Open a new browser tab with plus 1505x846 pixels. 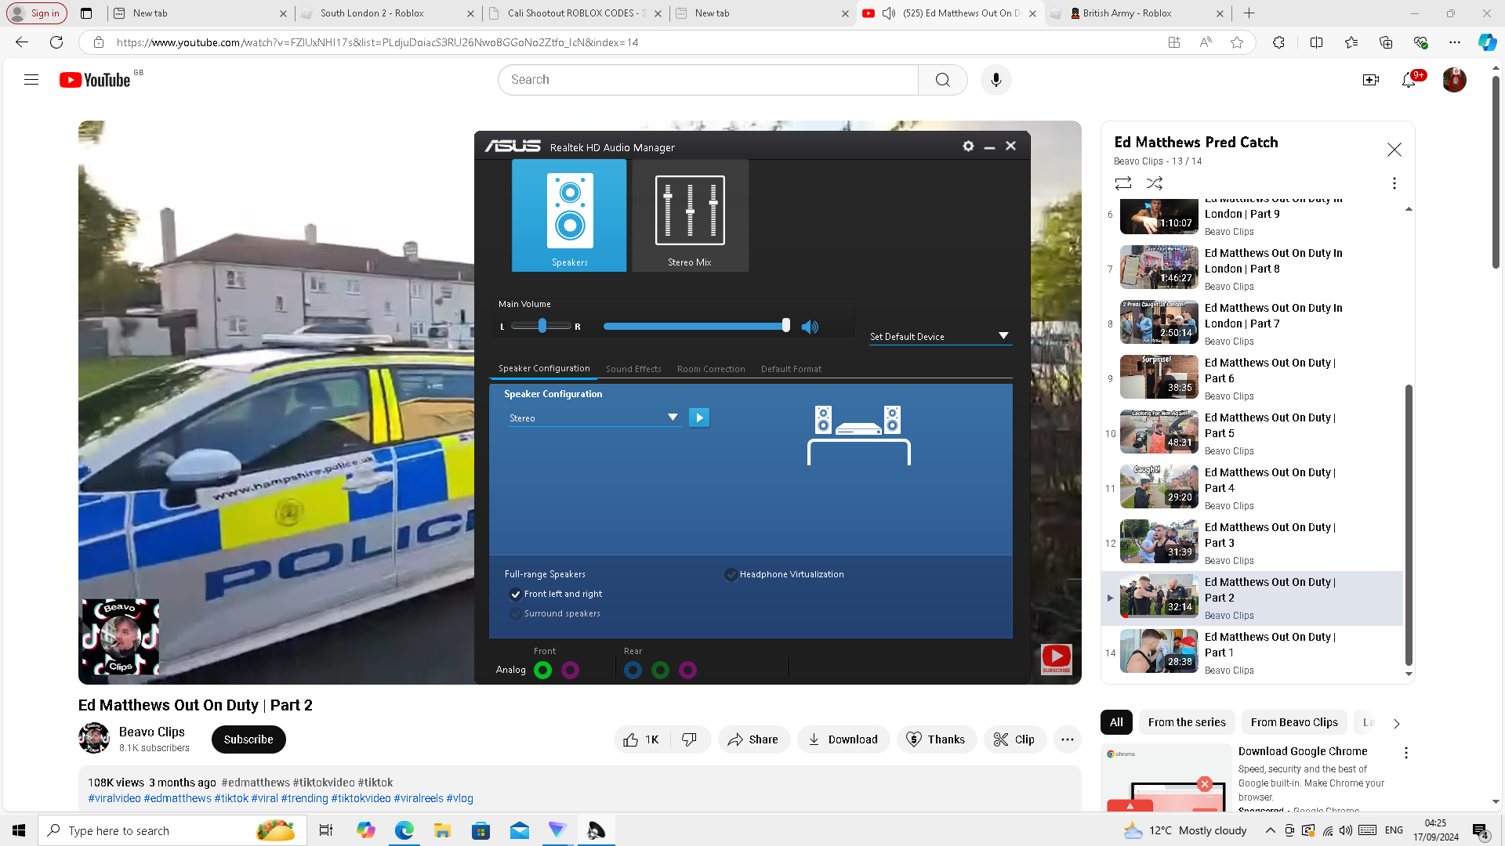pyautogui.click(x=1249, y=13)
